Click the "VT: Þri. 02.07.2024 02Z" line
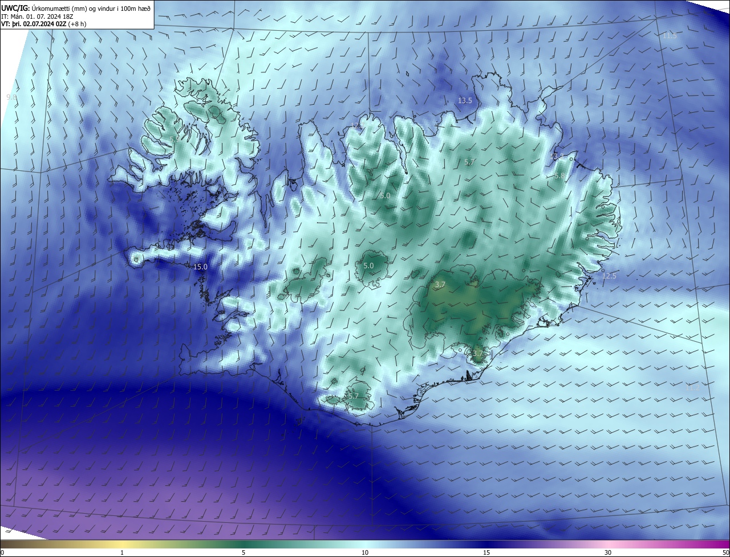 pyautogui.click(x=43, y=24)
